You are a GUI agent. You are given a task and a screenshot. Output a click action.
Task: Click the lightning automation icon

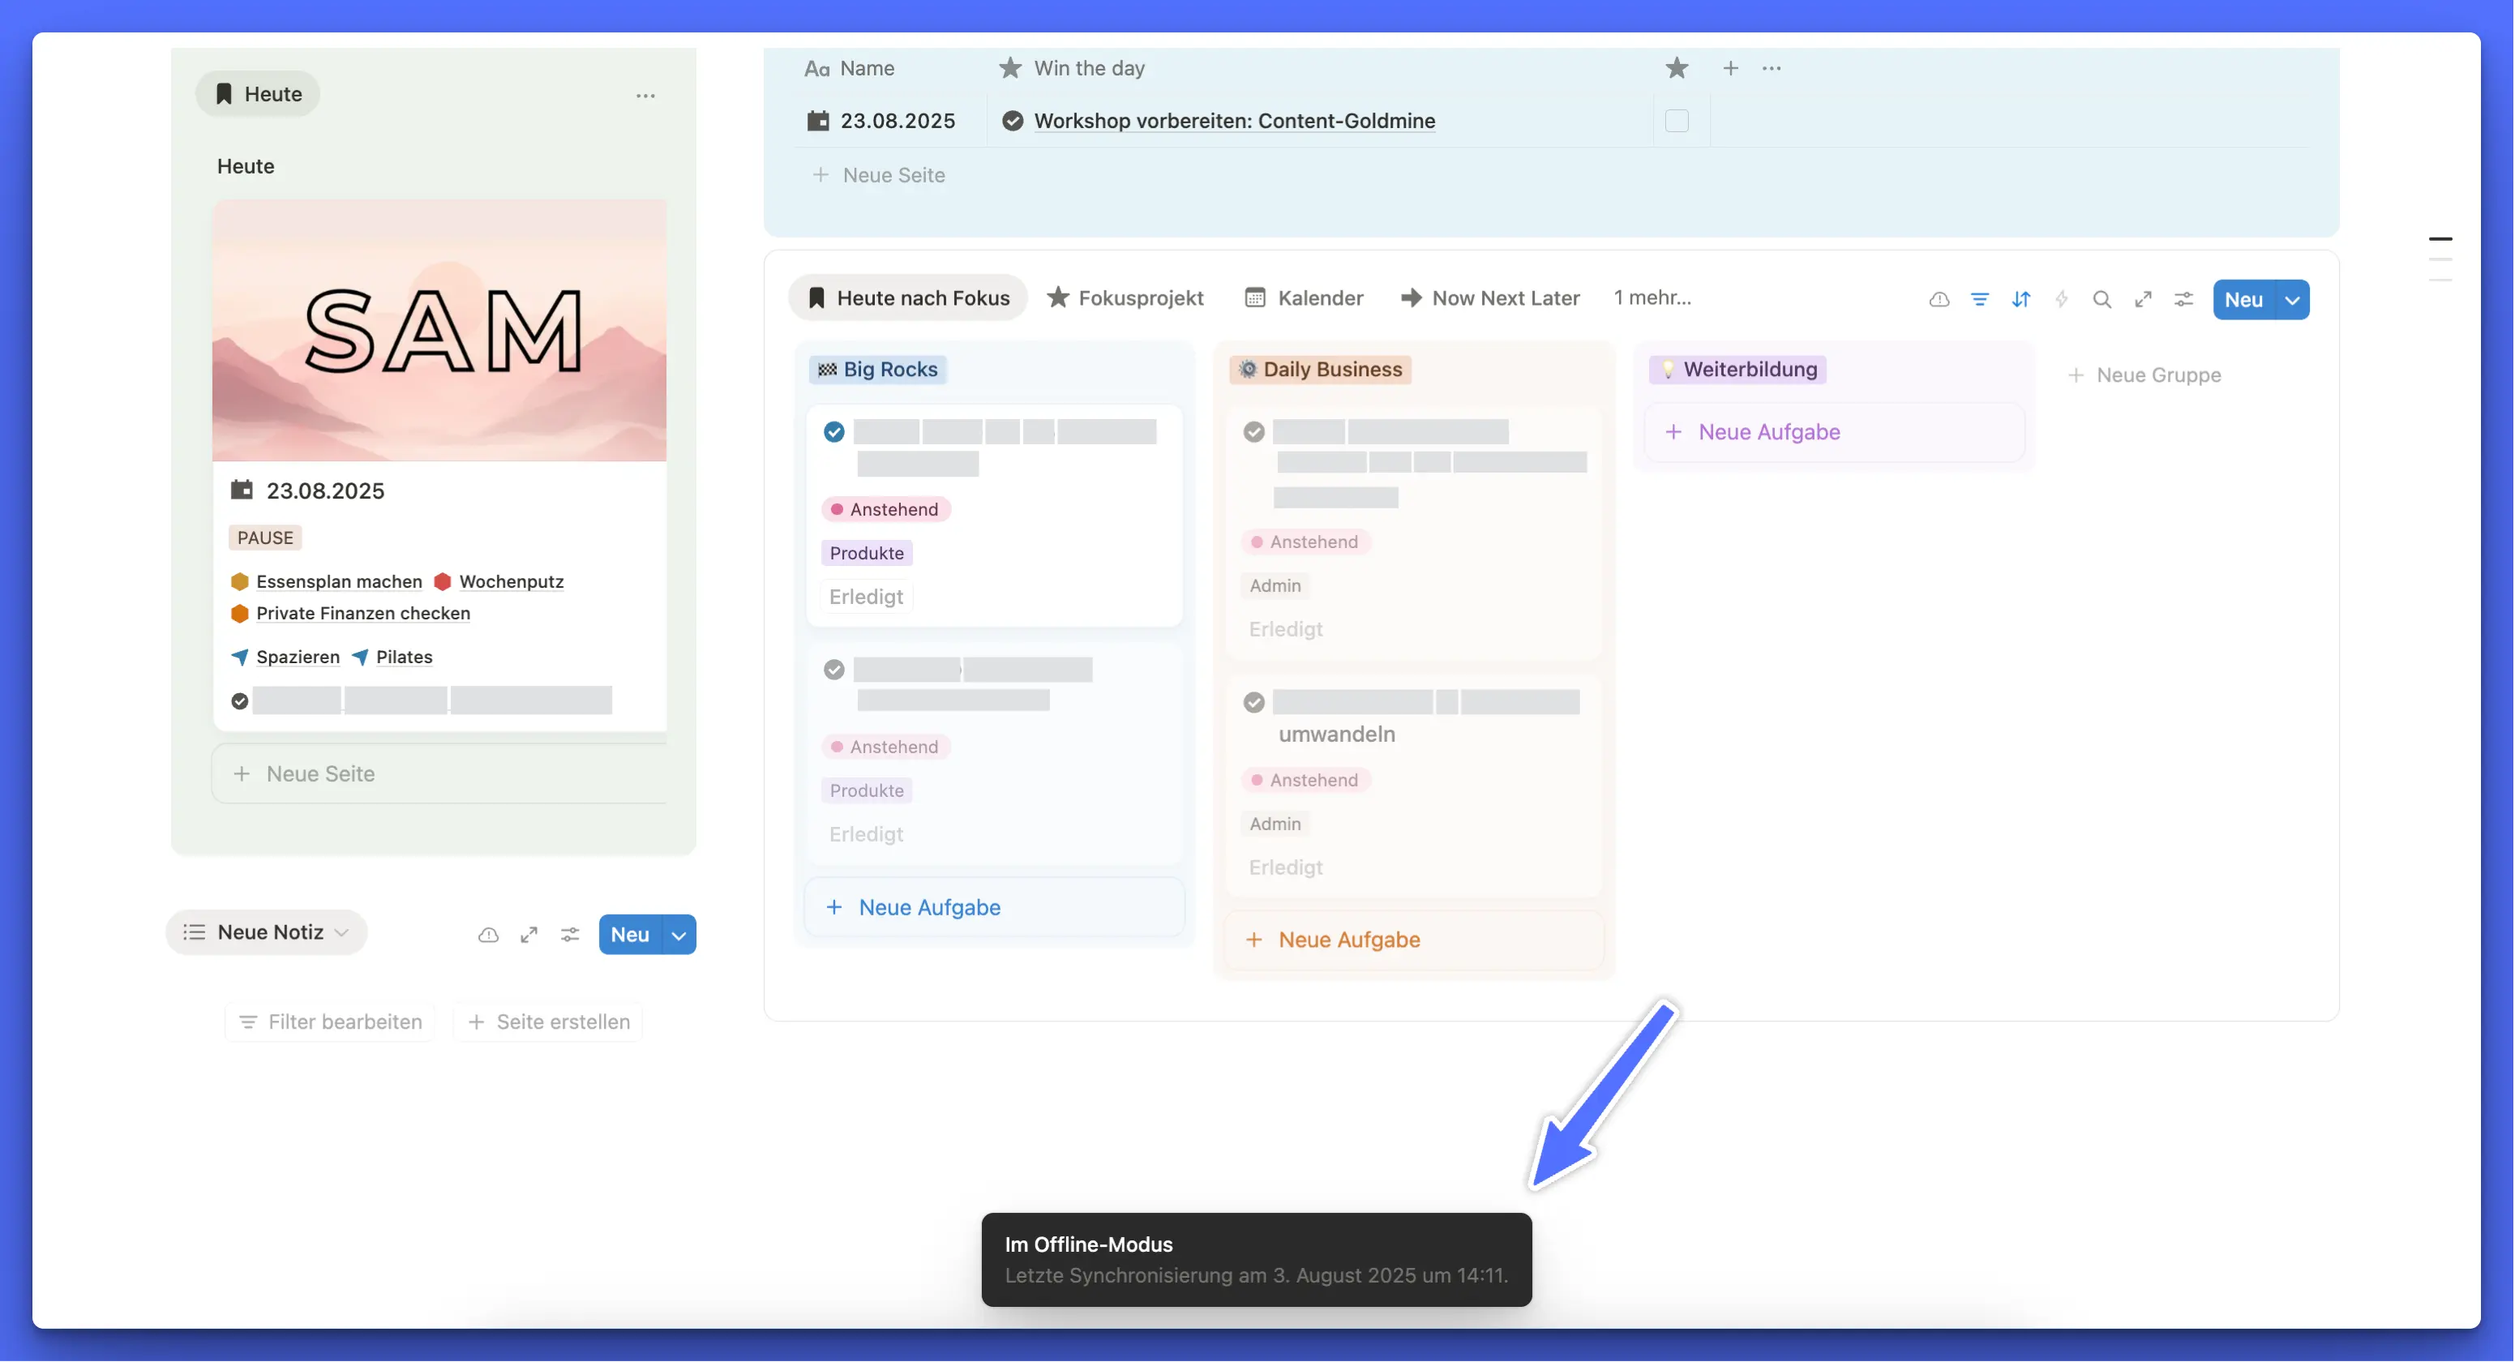coord(2061,300)
